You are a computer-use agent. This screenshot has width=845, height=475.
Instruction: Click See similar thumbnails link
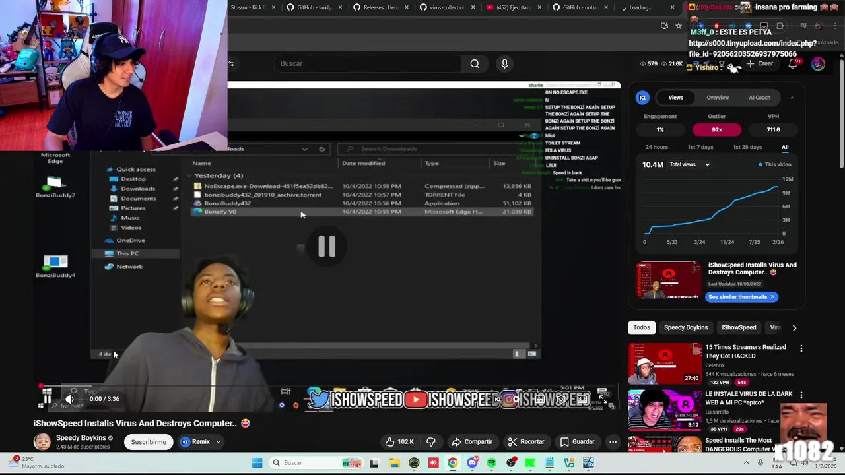point(741,297)
